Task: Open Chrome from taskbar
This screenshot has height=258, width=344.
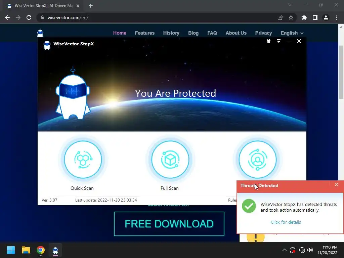Action: tap(41, 250)
